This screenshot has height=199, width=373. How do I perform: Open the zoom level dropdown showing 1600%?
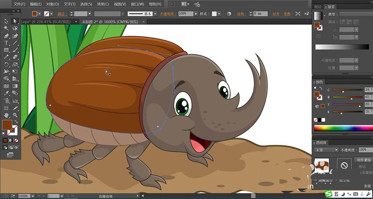32,196
